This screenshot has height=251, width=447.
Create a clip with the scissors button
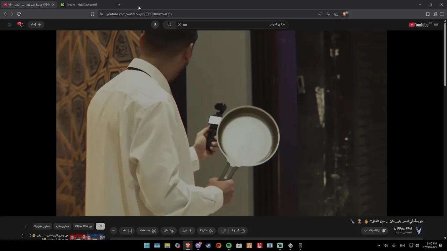[148, 230]
